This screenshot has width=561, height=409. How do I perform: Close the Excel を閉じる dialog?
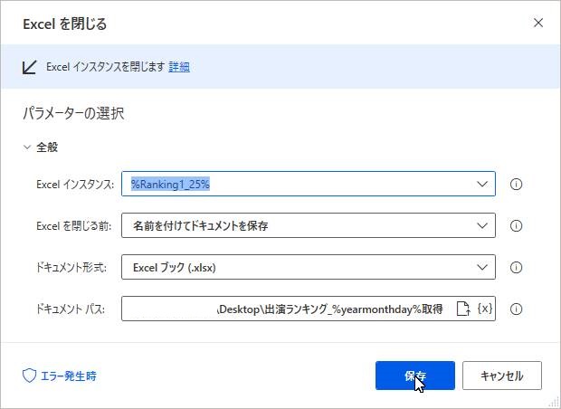[538, 23]
